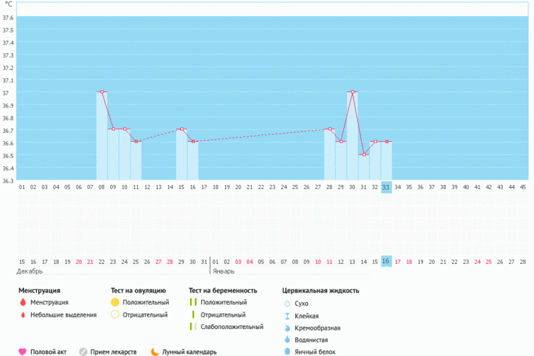Click the pink heart Половой акт icon
The width and height of the screenshot is (534, 356).
(x=22, y=352)
